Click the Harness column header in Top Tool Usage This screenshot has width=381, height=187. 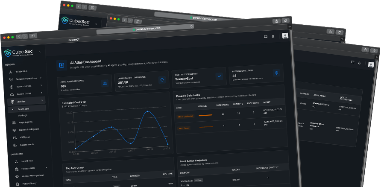tap(135, 176)
